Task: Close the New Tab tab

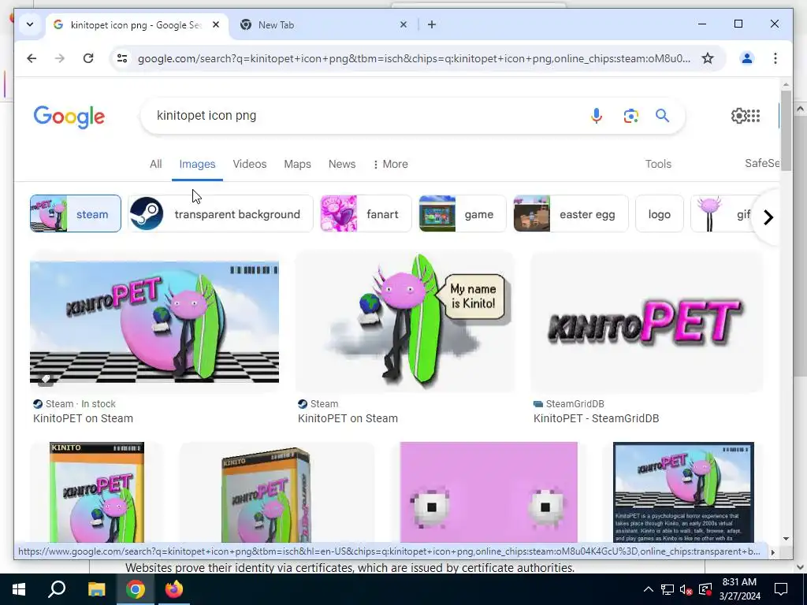Action: 403,24
